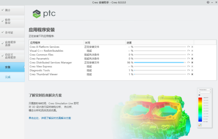This screenshot has height=139, width=218.
Task: Select the Creo Common Files row name
Action: pos(41,55)
